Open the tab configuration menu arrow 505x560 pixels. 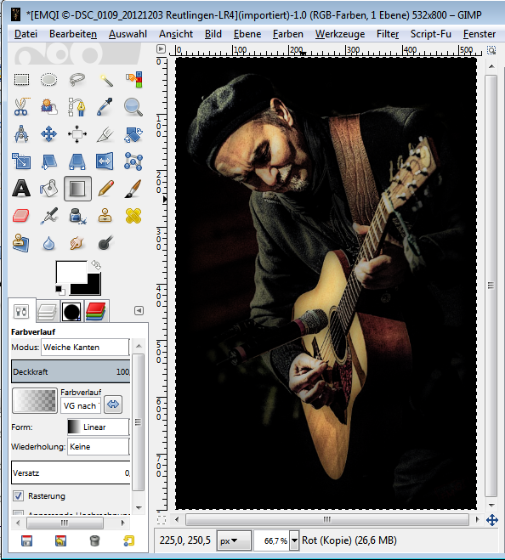coord(139,311)
